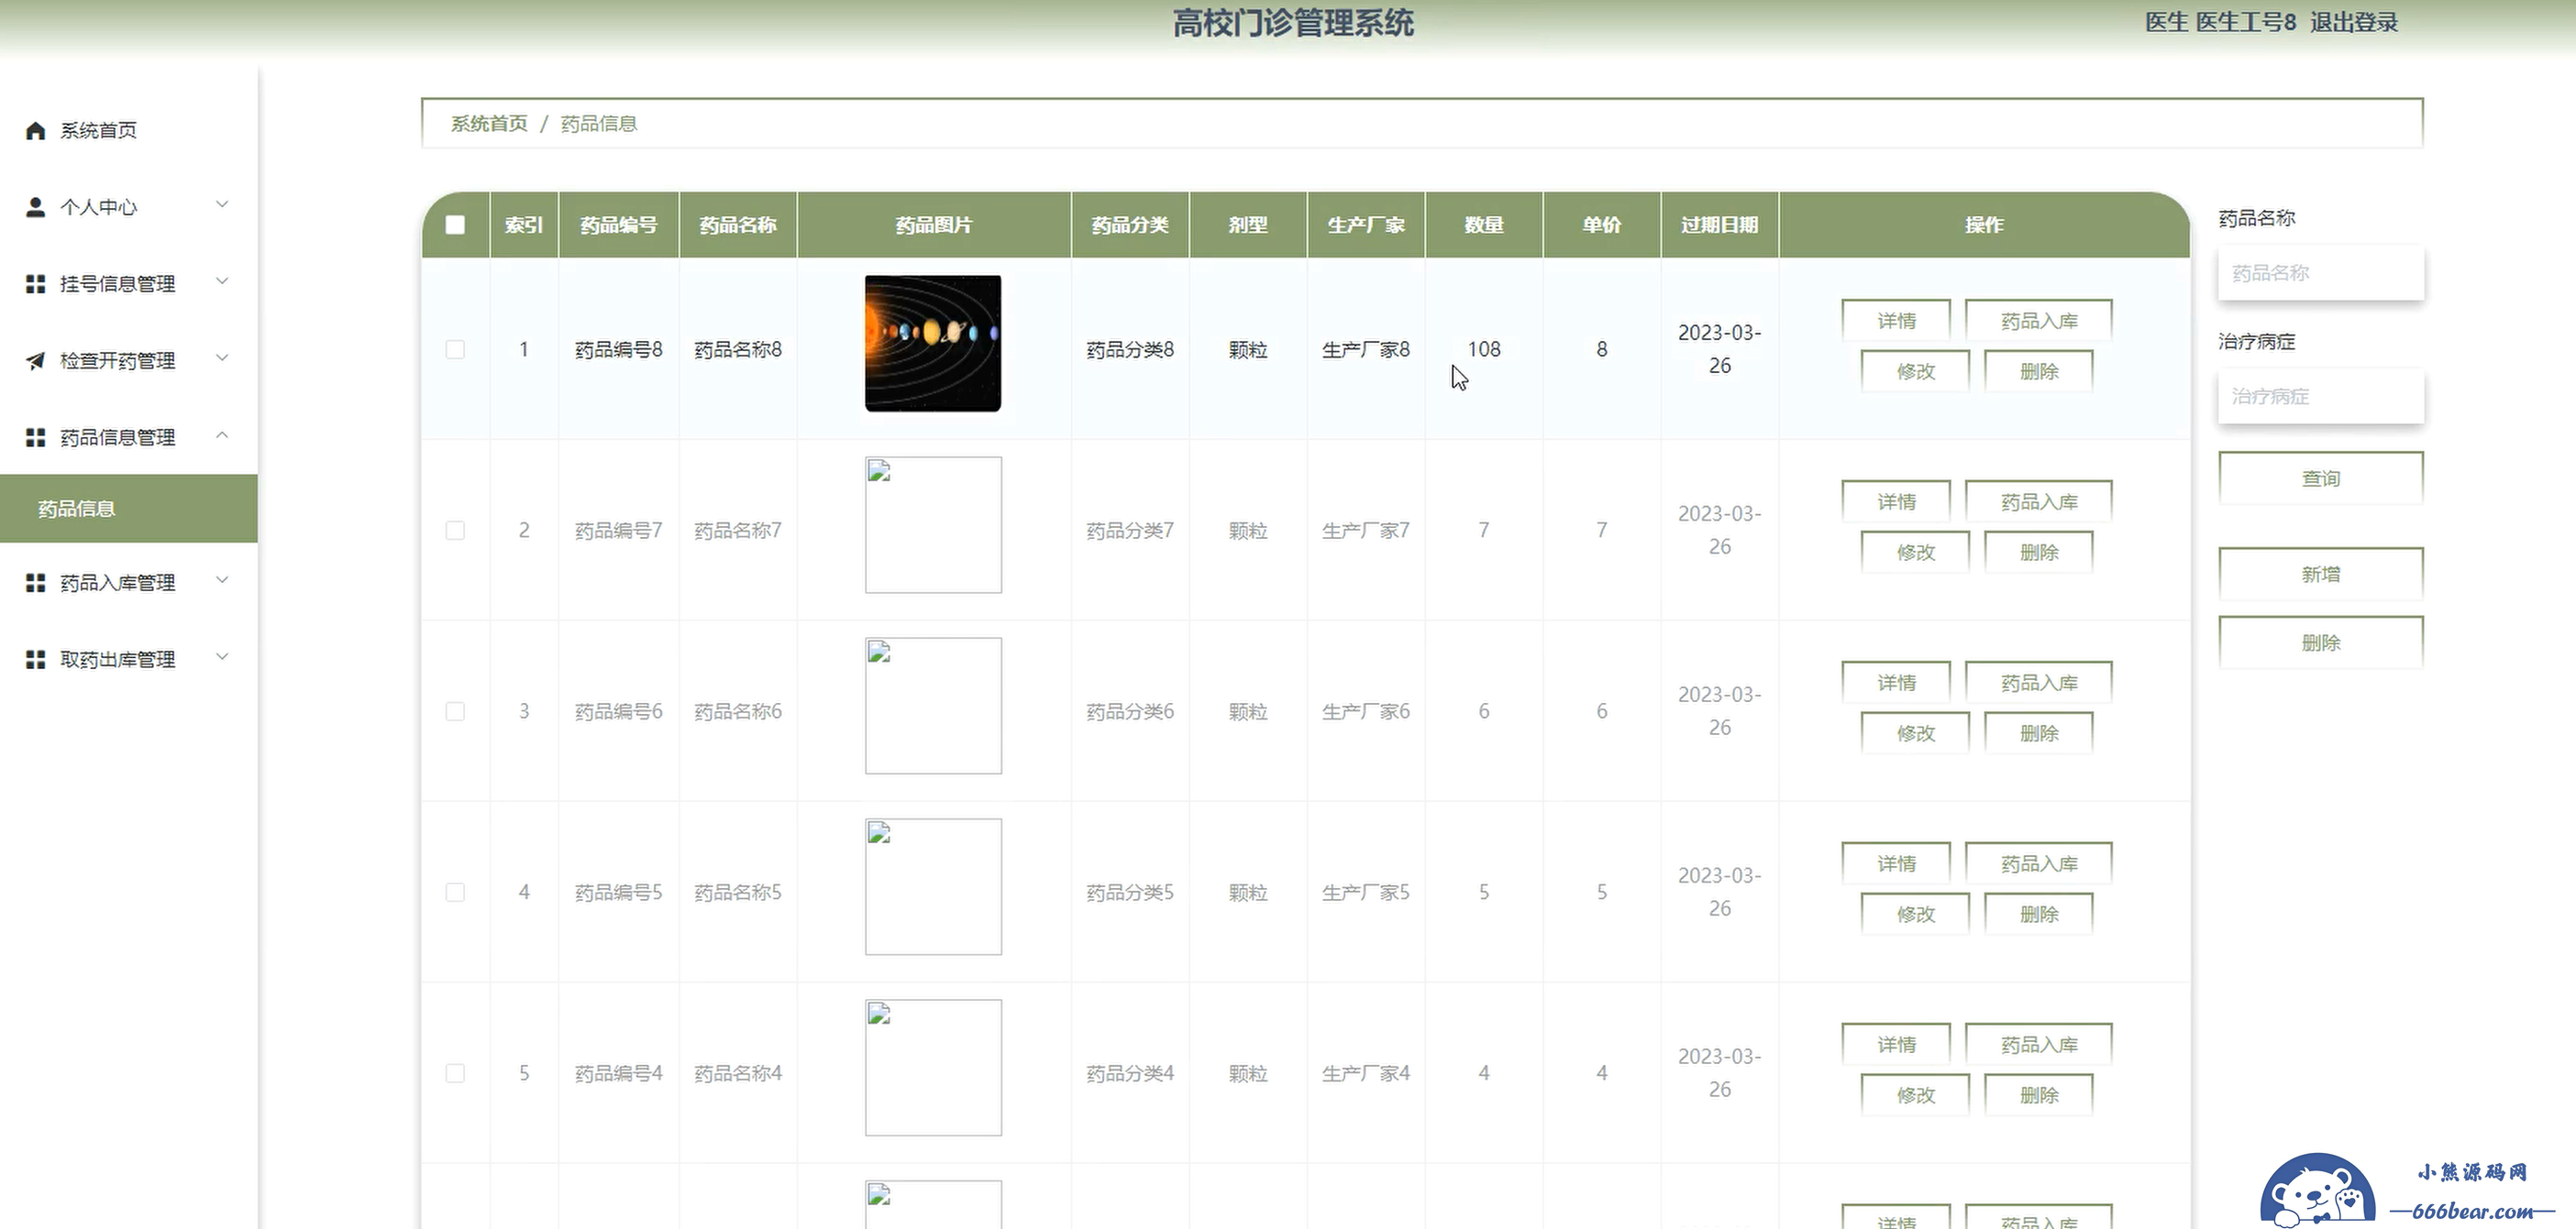The height and width of the screenshot is (1229, 2576).
Task: Check the row checkbox for 药品编号4
Action: click(x=455, y=1073)
